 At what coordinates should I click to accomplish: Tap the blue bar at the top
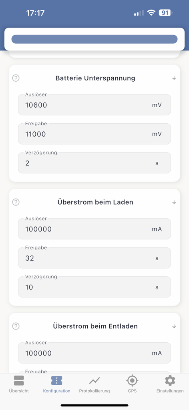pyautogui.click(x=94, y=39)
